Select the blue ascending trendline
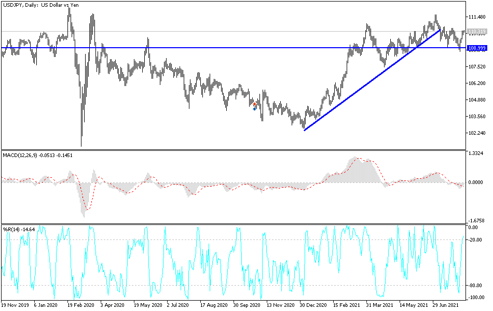The image size is (493, 311). pyautogui.click(x=372, y=80)
